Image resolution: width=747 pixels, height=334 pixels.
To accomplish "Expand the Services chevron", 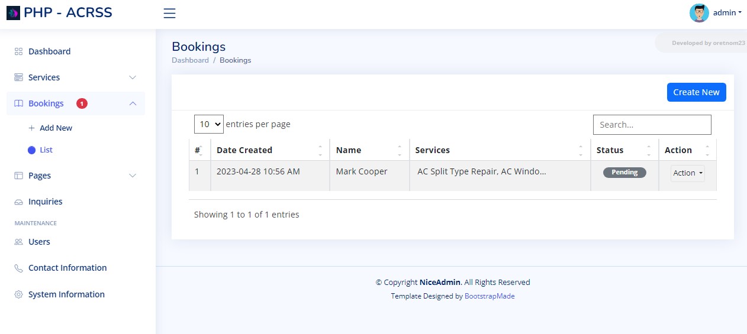I will [133, 77].
